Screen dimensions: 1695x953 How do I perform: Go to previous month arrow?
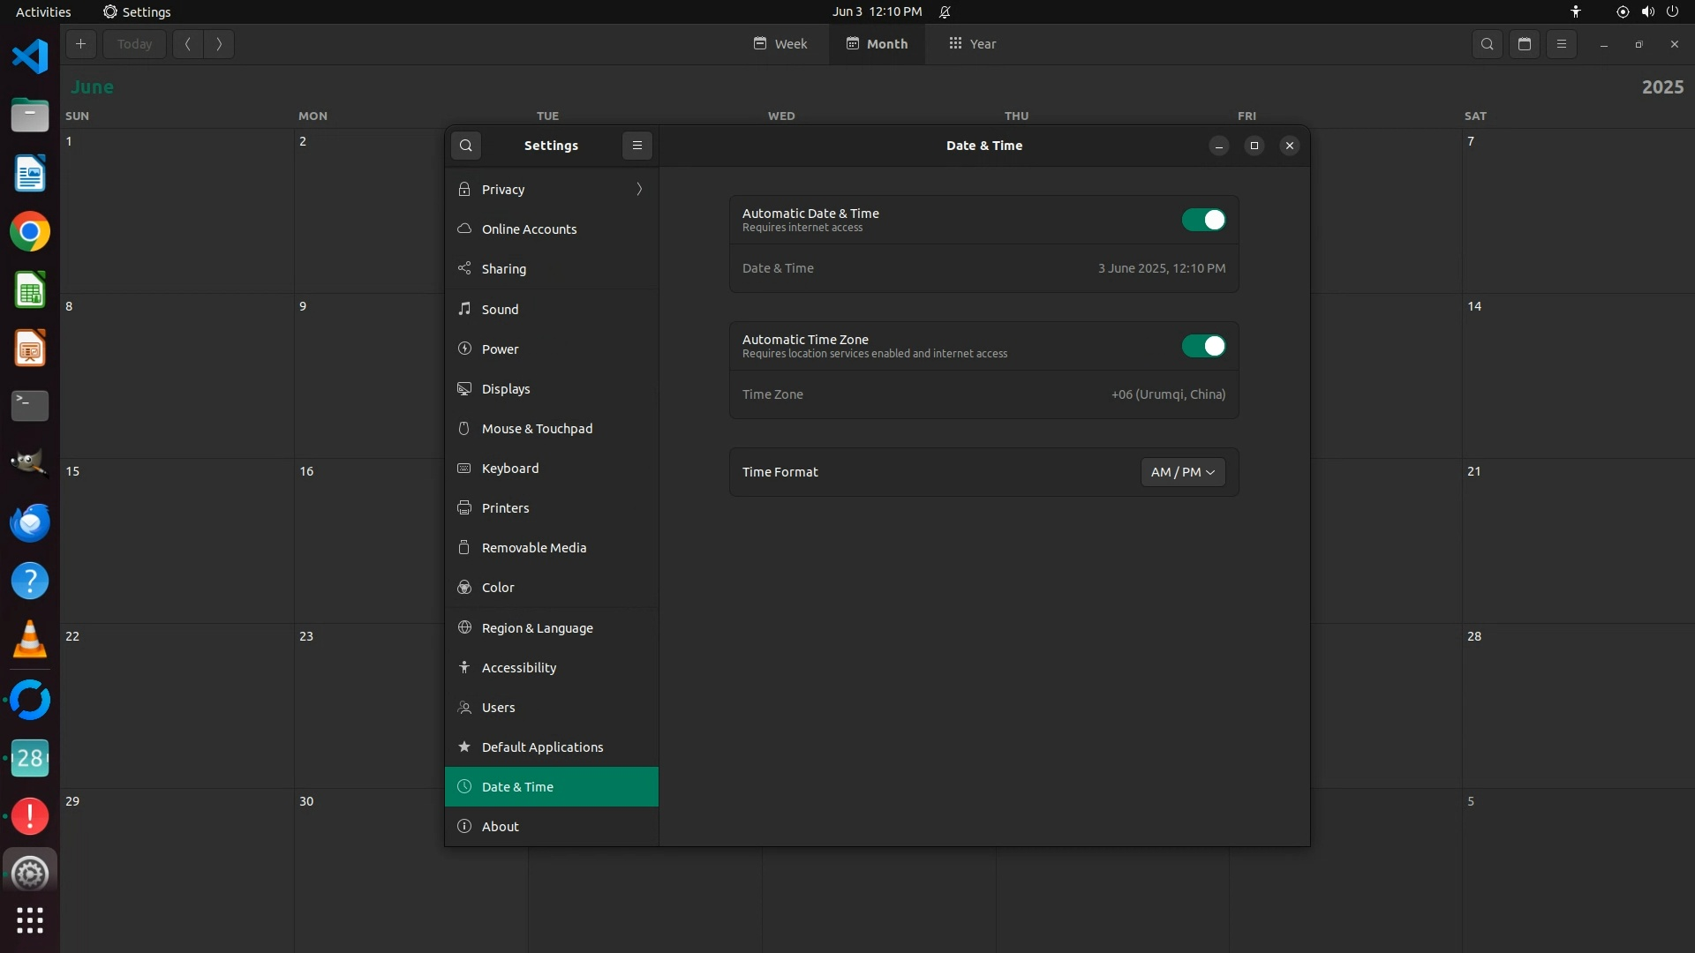(x=188, y=44)
